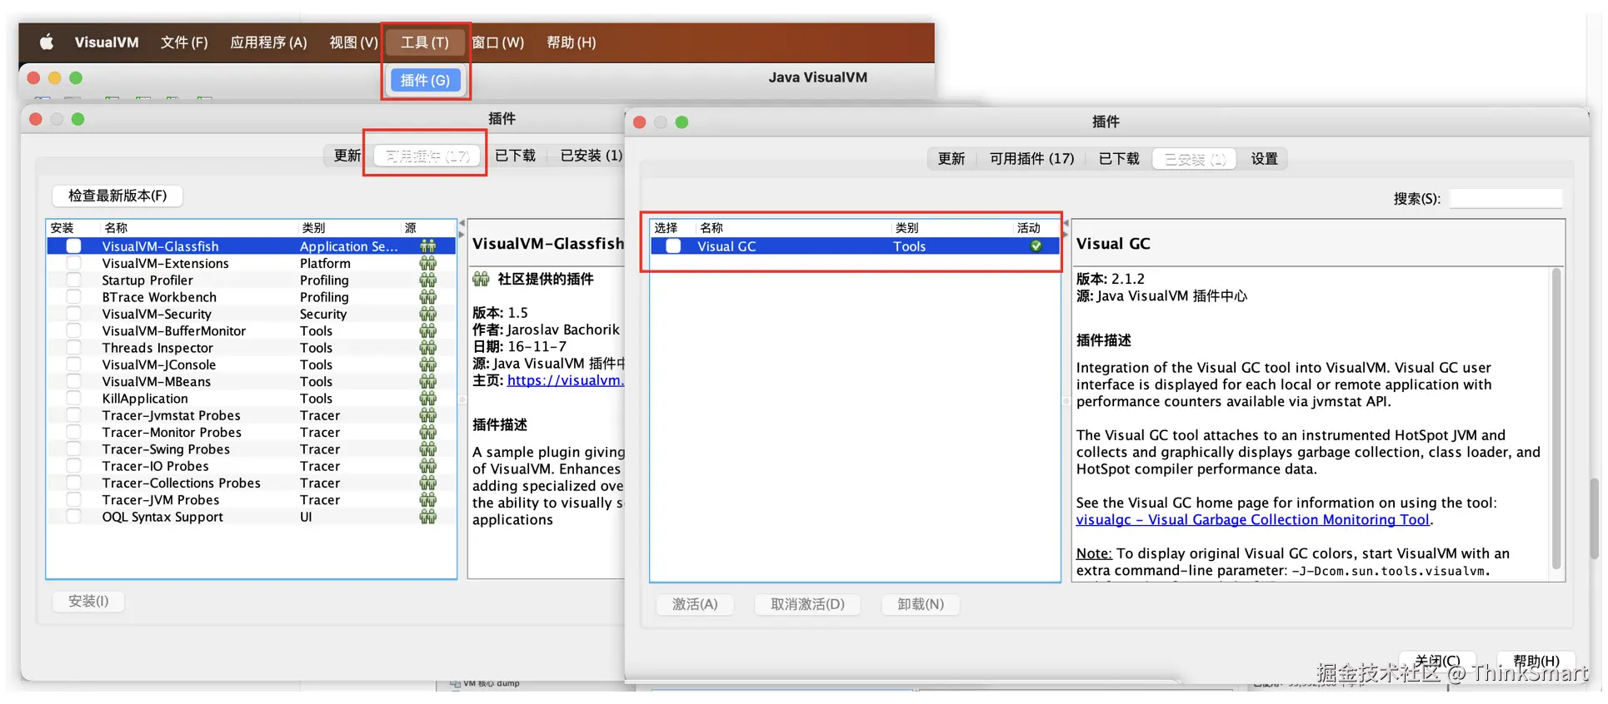Open 可用插件 (17) tab in right window
The height and width of the screenshot is (704, 1608).
(x=1031, y=158)
